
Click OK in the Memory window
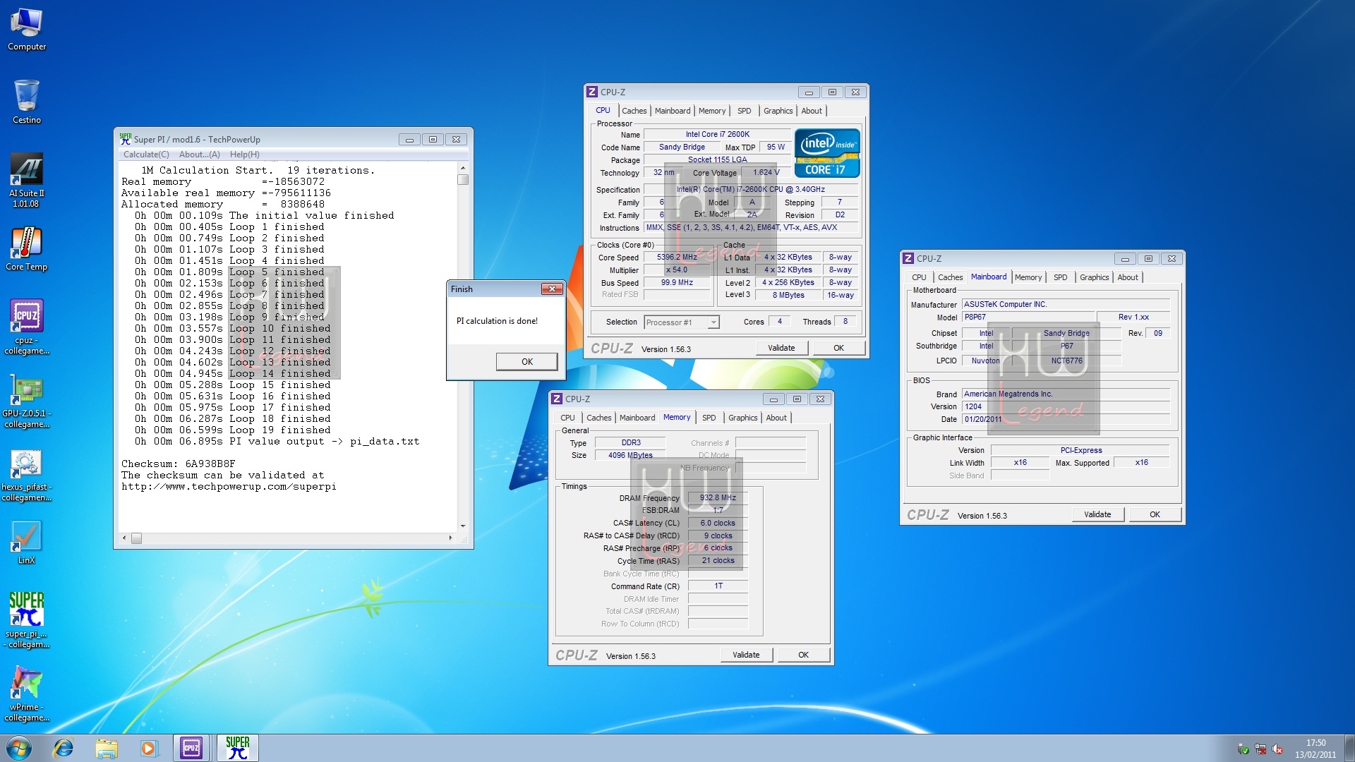point(803,655)
